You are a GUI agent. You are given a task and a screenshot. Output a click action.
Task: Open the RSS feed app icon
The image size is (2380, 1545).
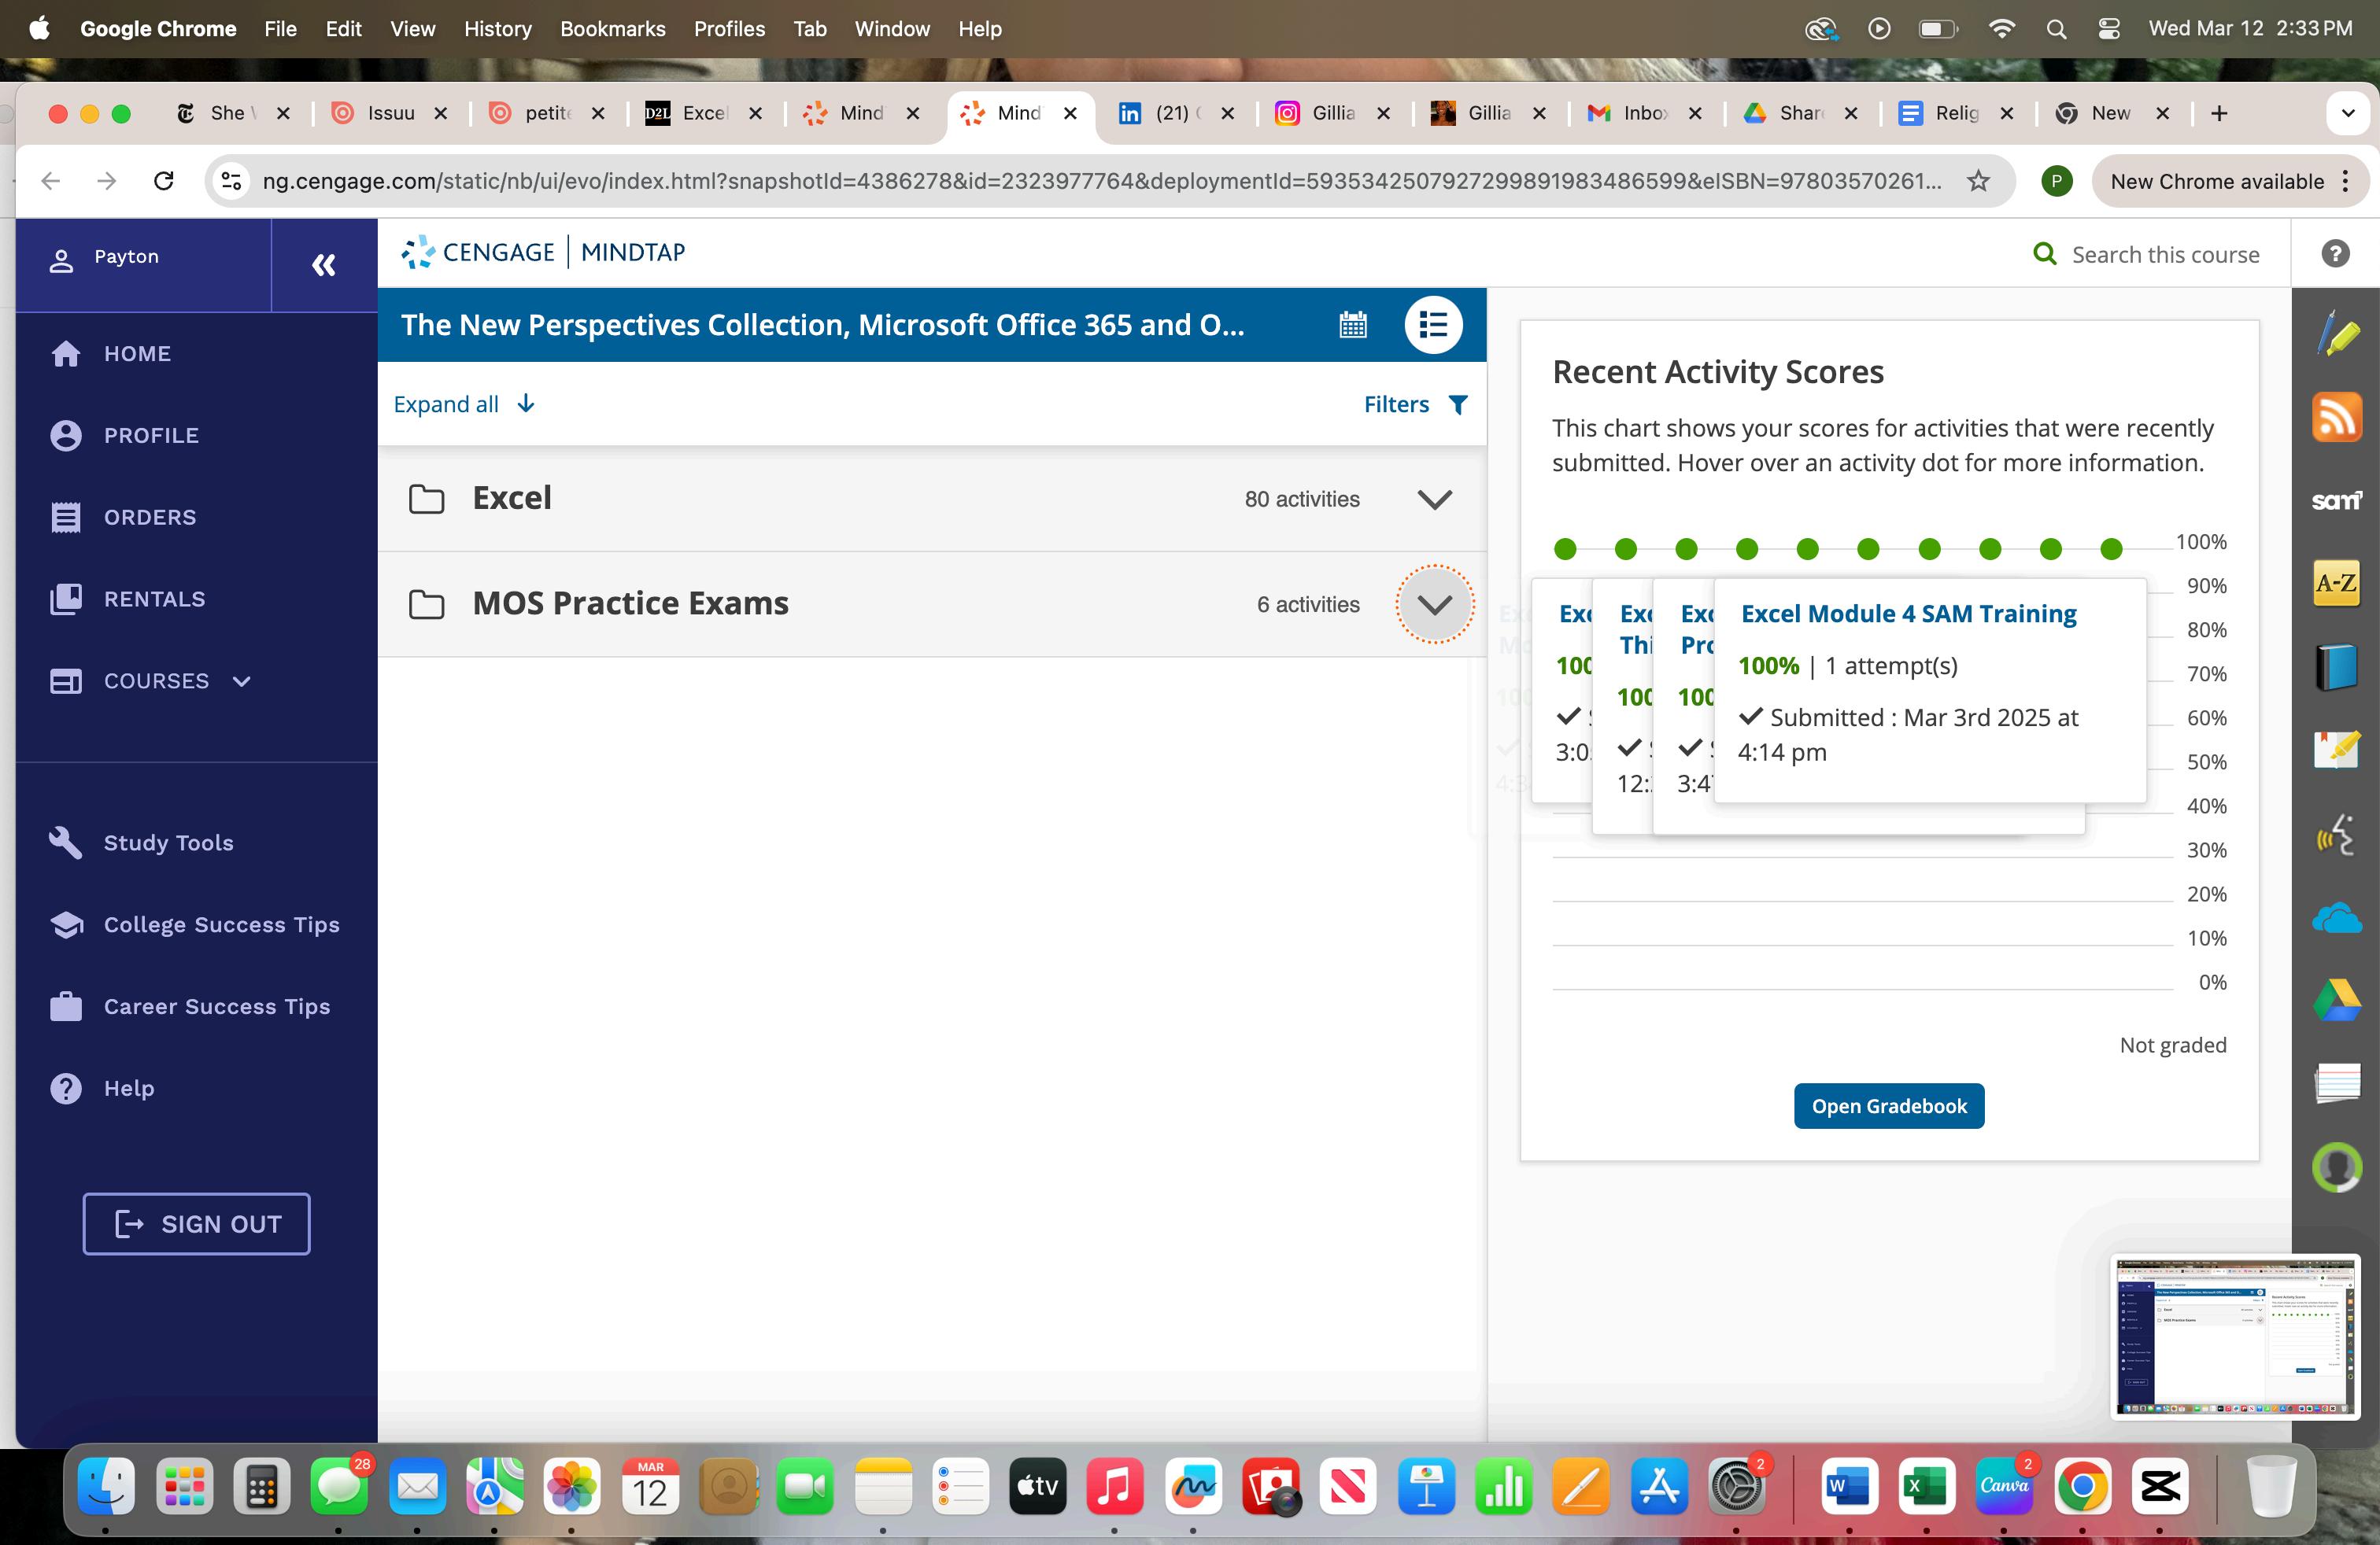coord(2337,417)
